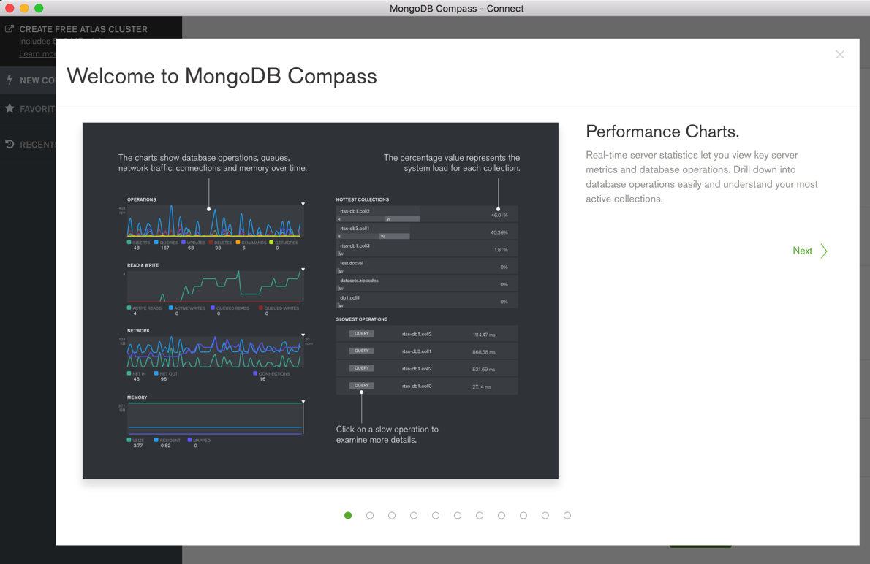
Task: Click the Next chevron arrow
Action: click(824, 251)
